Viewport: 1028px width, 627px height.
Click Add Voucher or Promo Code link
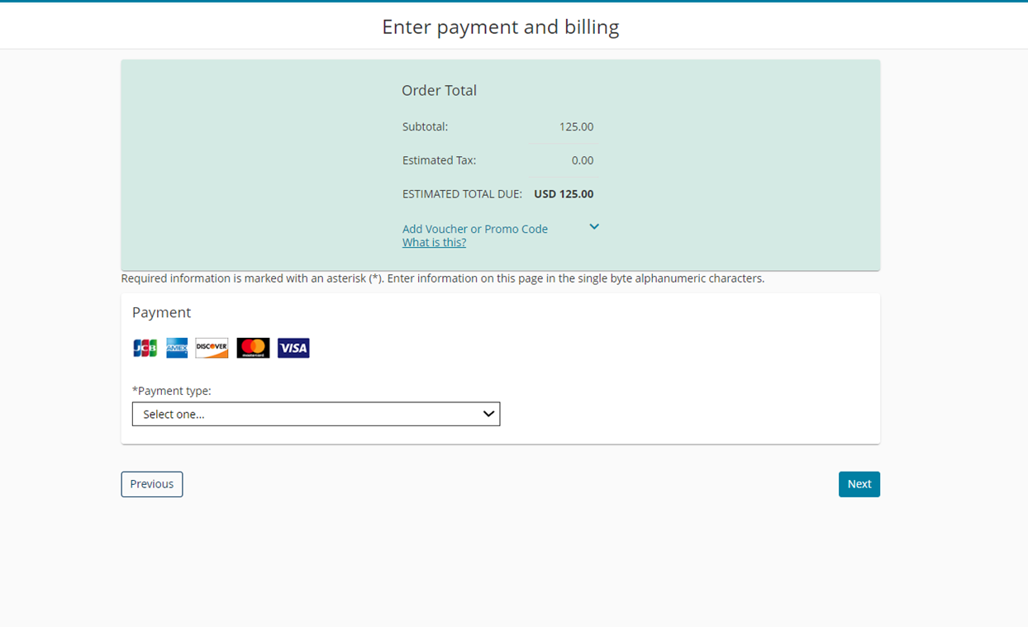[x=475, y=229]
